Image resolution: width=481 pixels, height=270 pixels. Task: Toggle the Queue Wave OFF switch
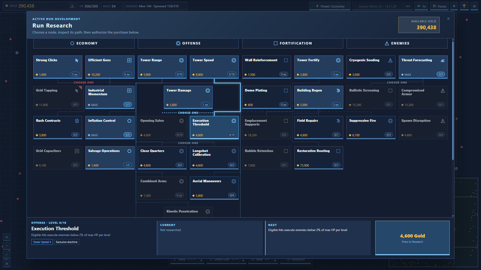408,6
